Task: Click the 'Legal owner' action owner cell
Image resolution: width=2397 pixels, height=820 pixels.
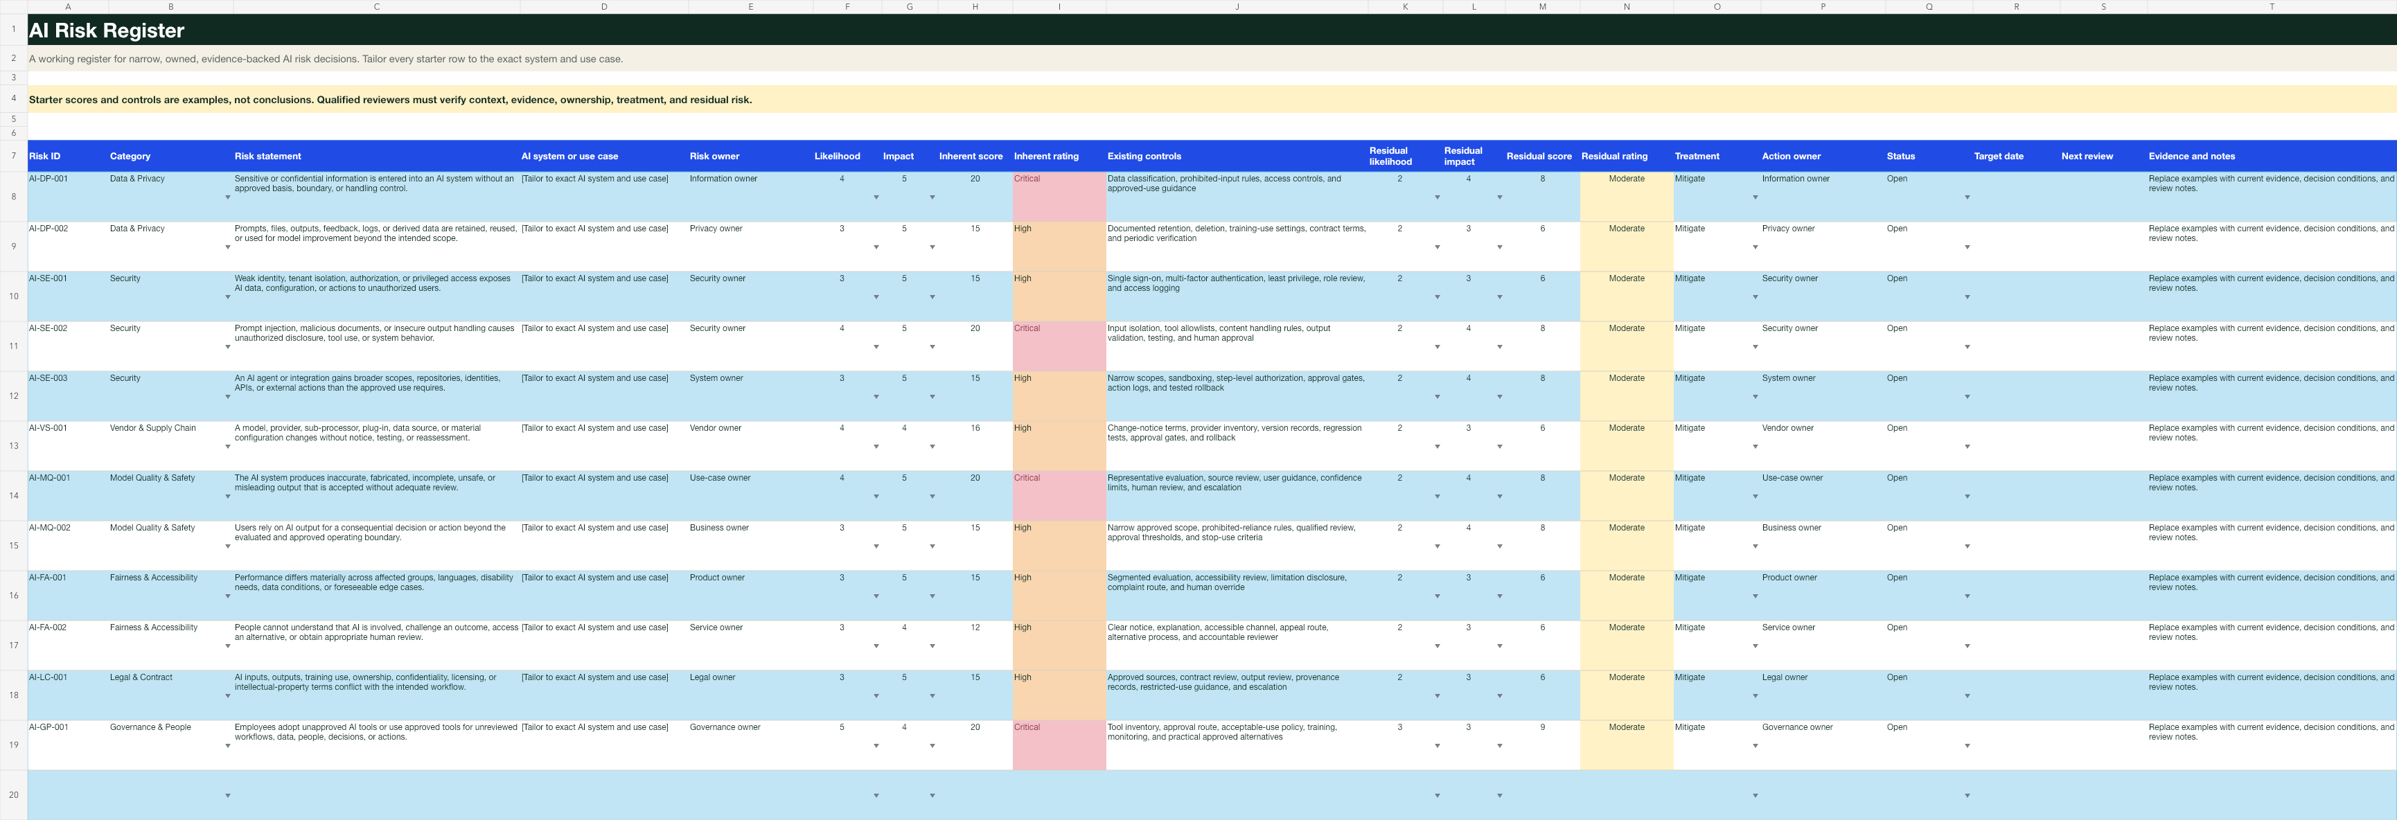Action: pyautogui.click(x=1823, y=695)
